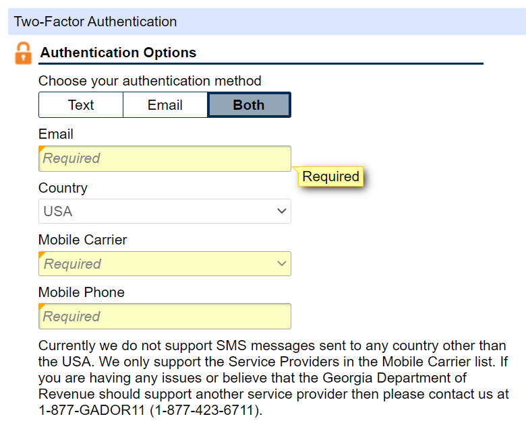This screenshot has width=526, height=427.
Task: Click the Authentication Options heading
Action: (119, 53)
